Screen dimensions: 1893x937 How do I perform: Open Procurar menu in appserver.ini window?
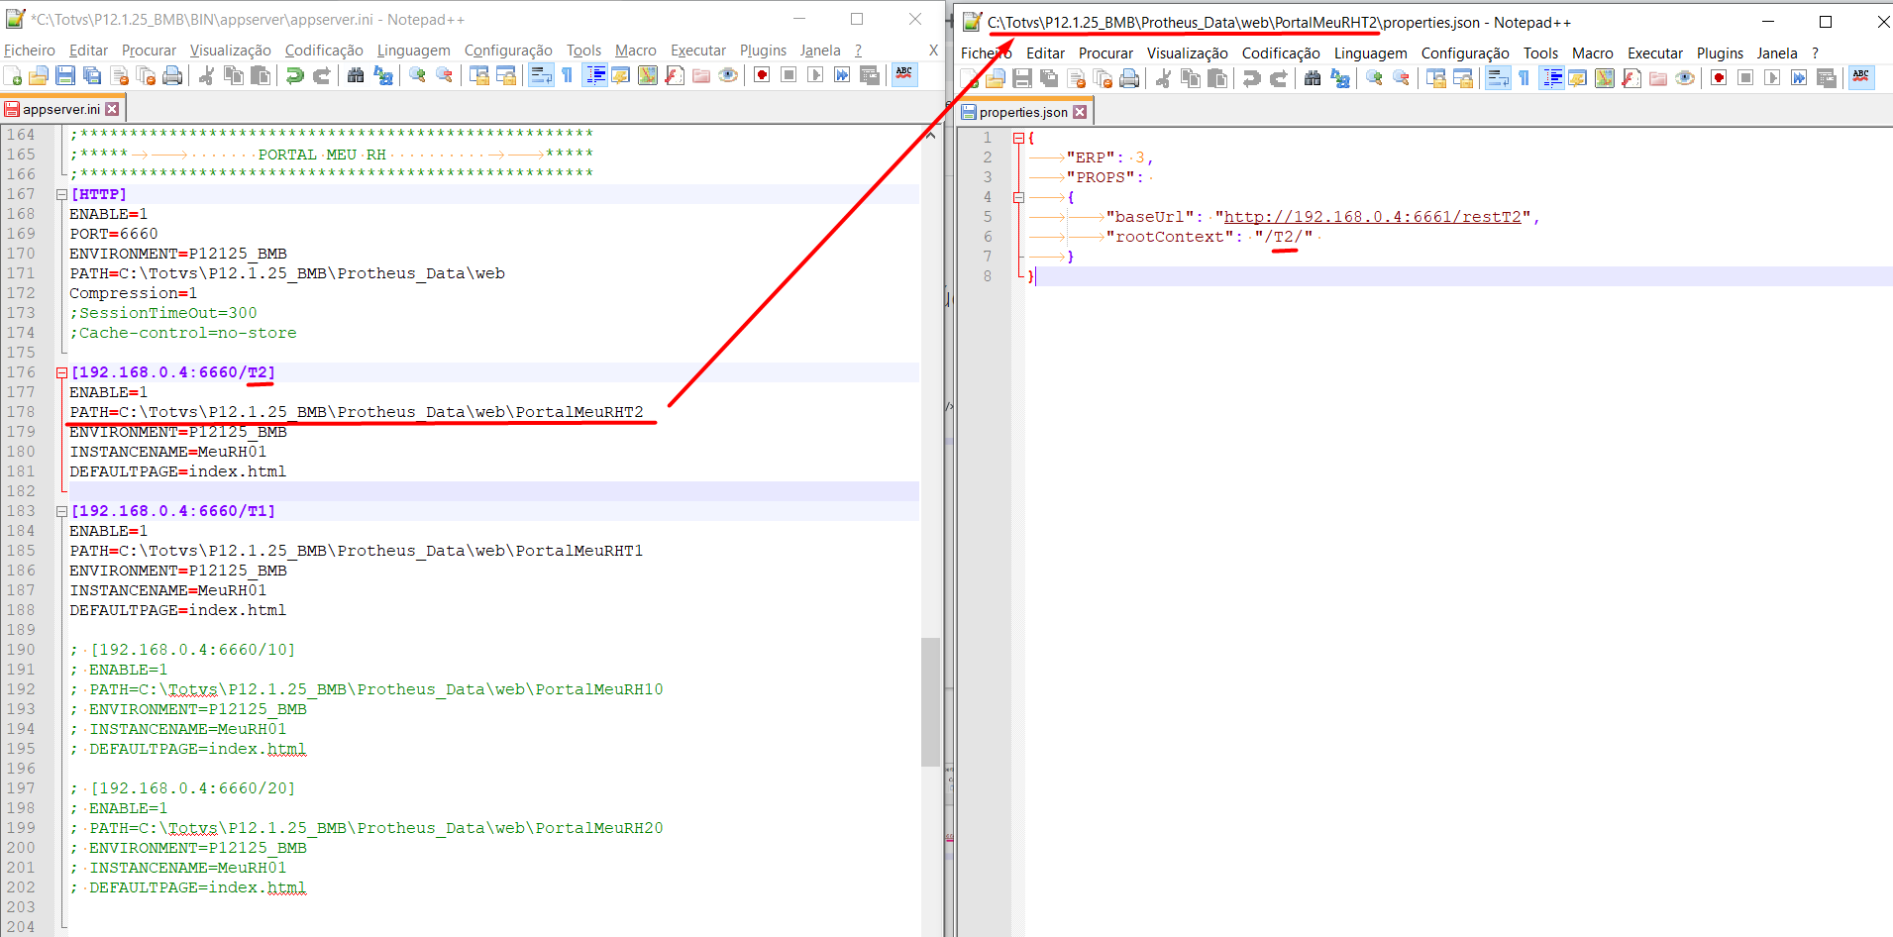click(149, 51)
